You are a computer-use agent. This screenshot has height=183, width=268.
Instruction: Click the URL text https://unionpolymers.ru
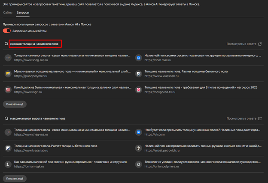(x=161, y=166)
